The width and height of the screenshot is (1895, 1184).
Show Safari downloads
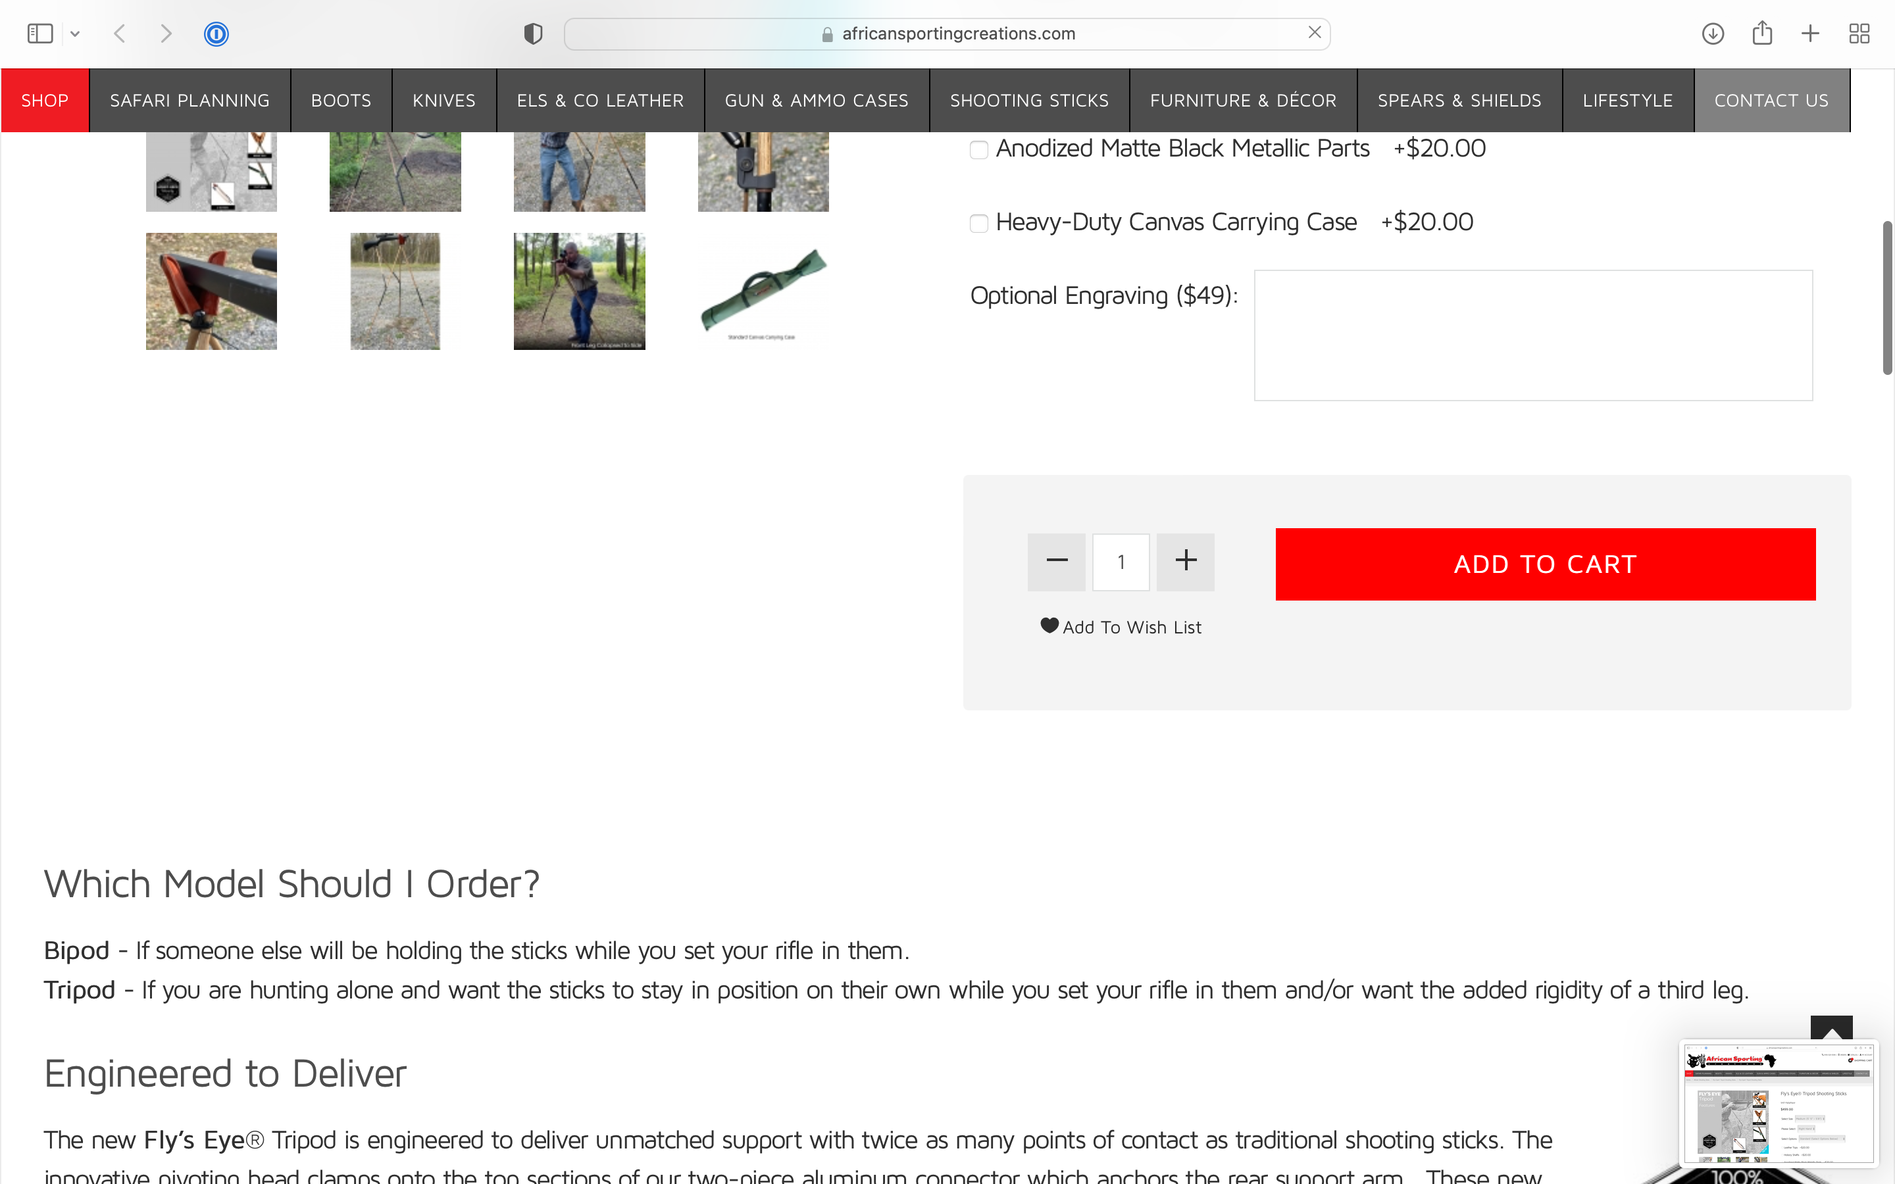pos(1713,34)
